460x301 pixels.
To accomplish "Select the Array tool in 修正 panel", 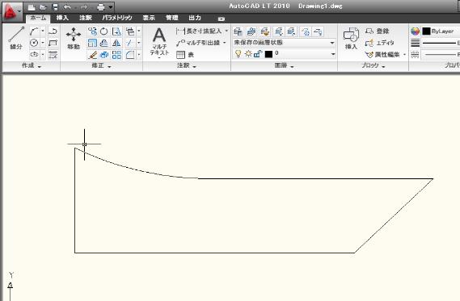I will [116, 54].
